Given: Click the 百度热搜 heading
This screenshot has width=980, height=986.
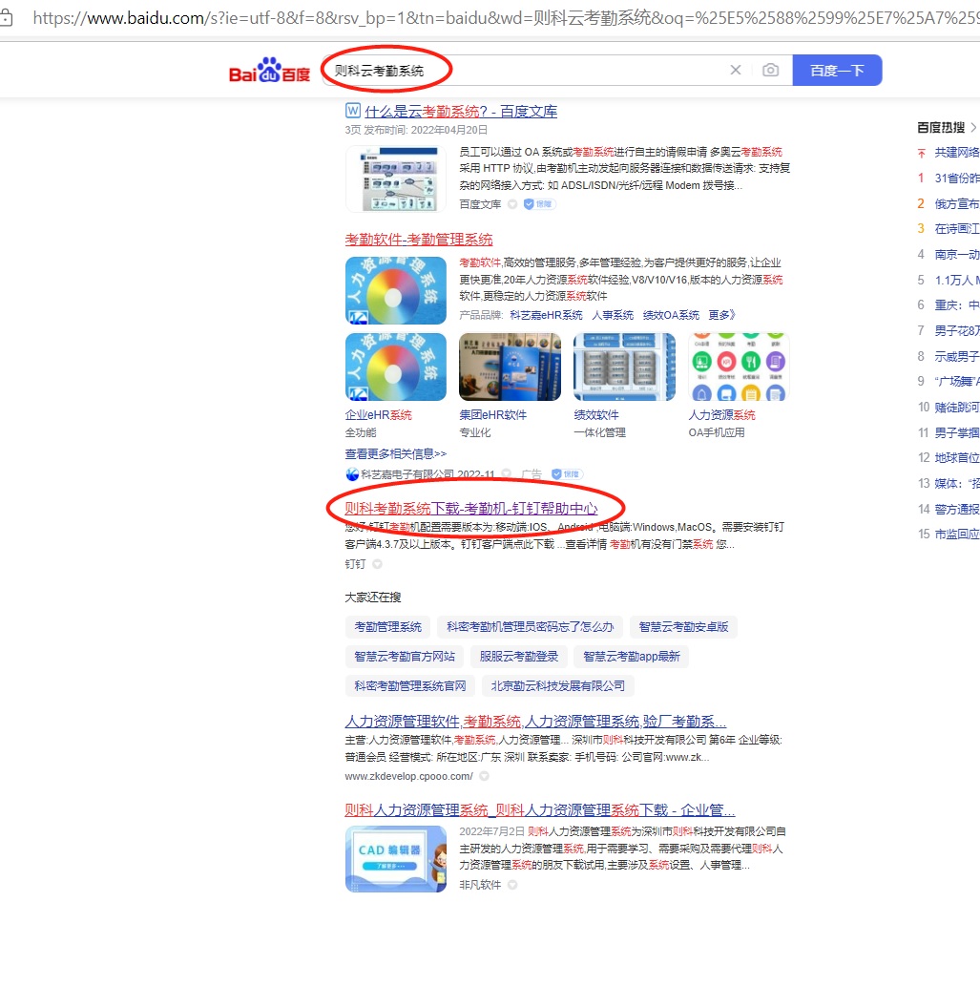Looking at the screenshot, I should 940,128.
